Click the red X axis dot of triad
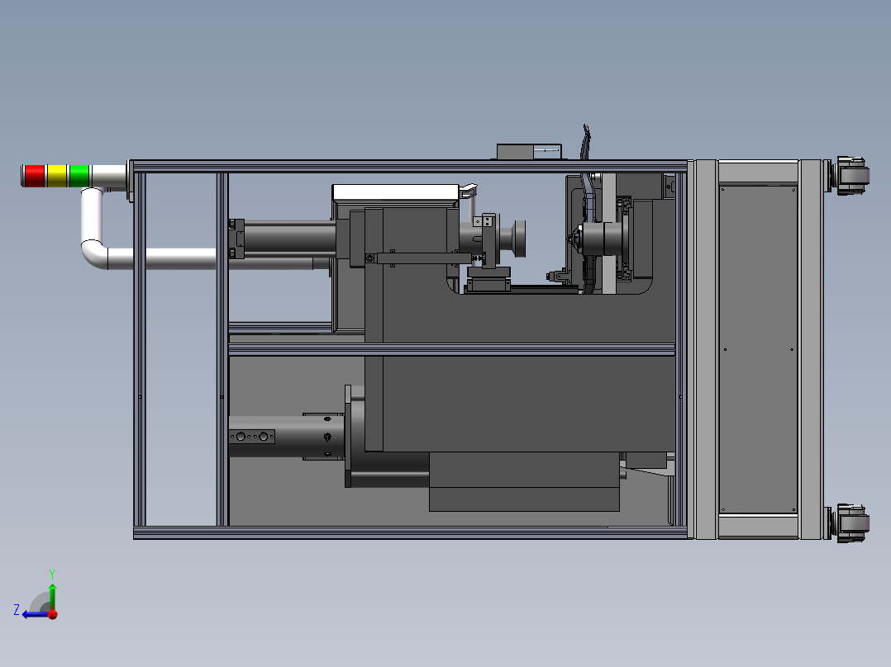 [53, 614]
